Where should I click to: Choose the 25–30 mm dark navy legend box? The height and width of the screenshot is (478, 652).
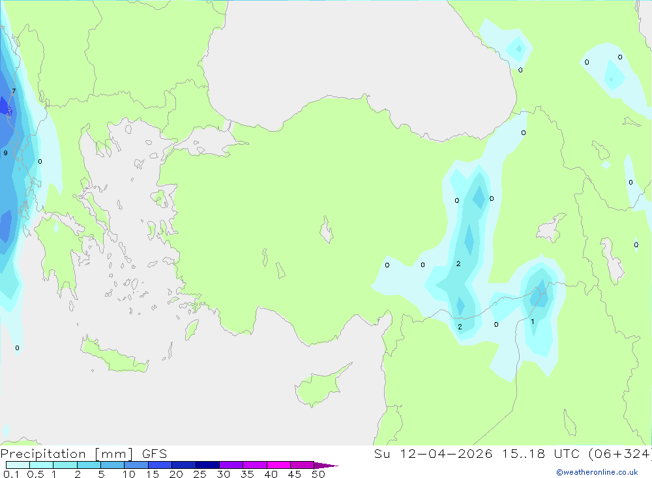[x=207, y=465]
